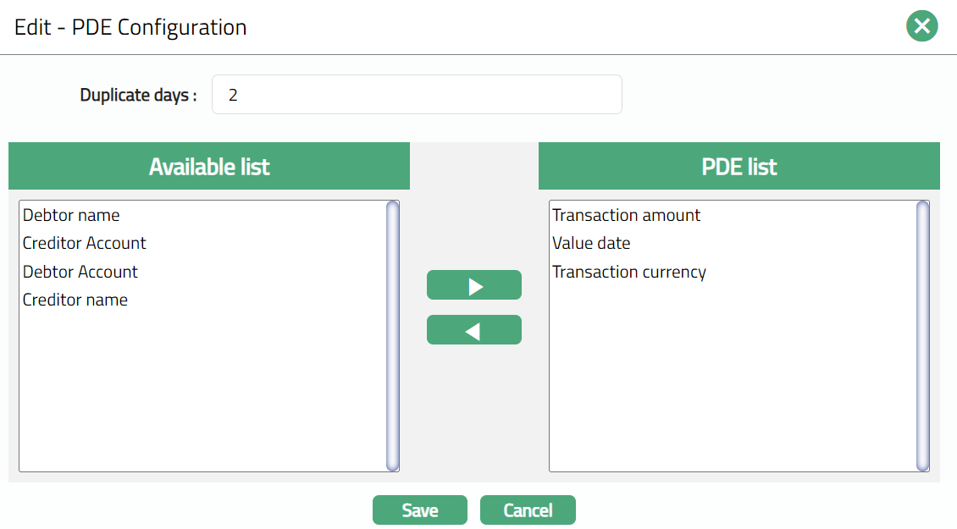Click the Save button
Image resolution: width=957 pixels, height=529 pixels.
click(420, 510)
